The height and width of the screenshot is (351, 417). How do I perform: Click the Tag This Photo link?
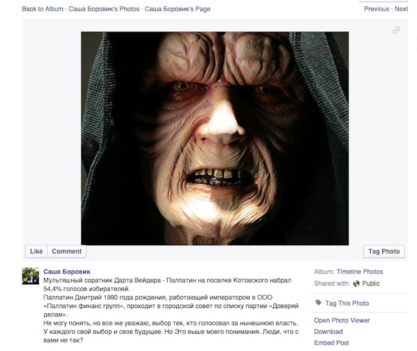coord(347,303)
